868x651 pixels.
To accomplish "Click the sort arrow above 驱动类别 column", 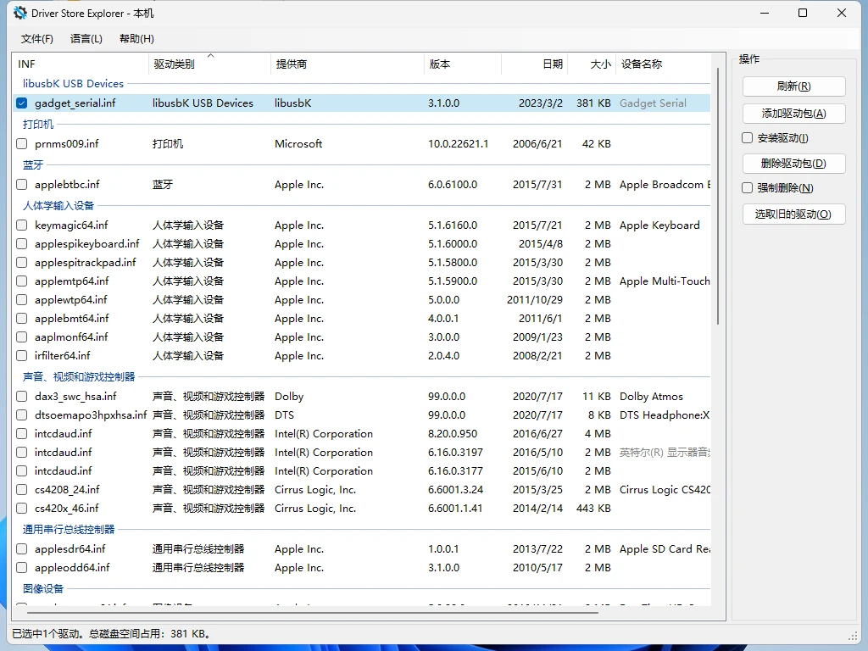I will click(x=210, y=55).
